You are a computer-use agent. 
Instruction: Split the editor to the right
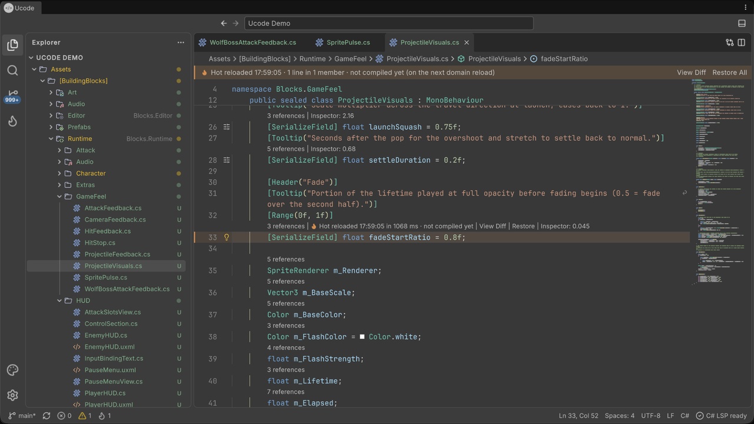coord(742,42)
